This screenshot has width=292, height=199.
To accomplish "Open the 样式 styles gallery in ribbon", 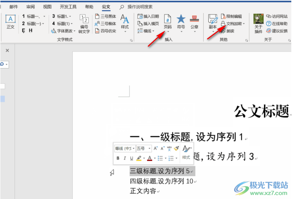I will [x=125, y=23].
